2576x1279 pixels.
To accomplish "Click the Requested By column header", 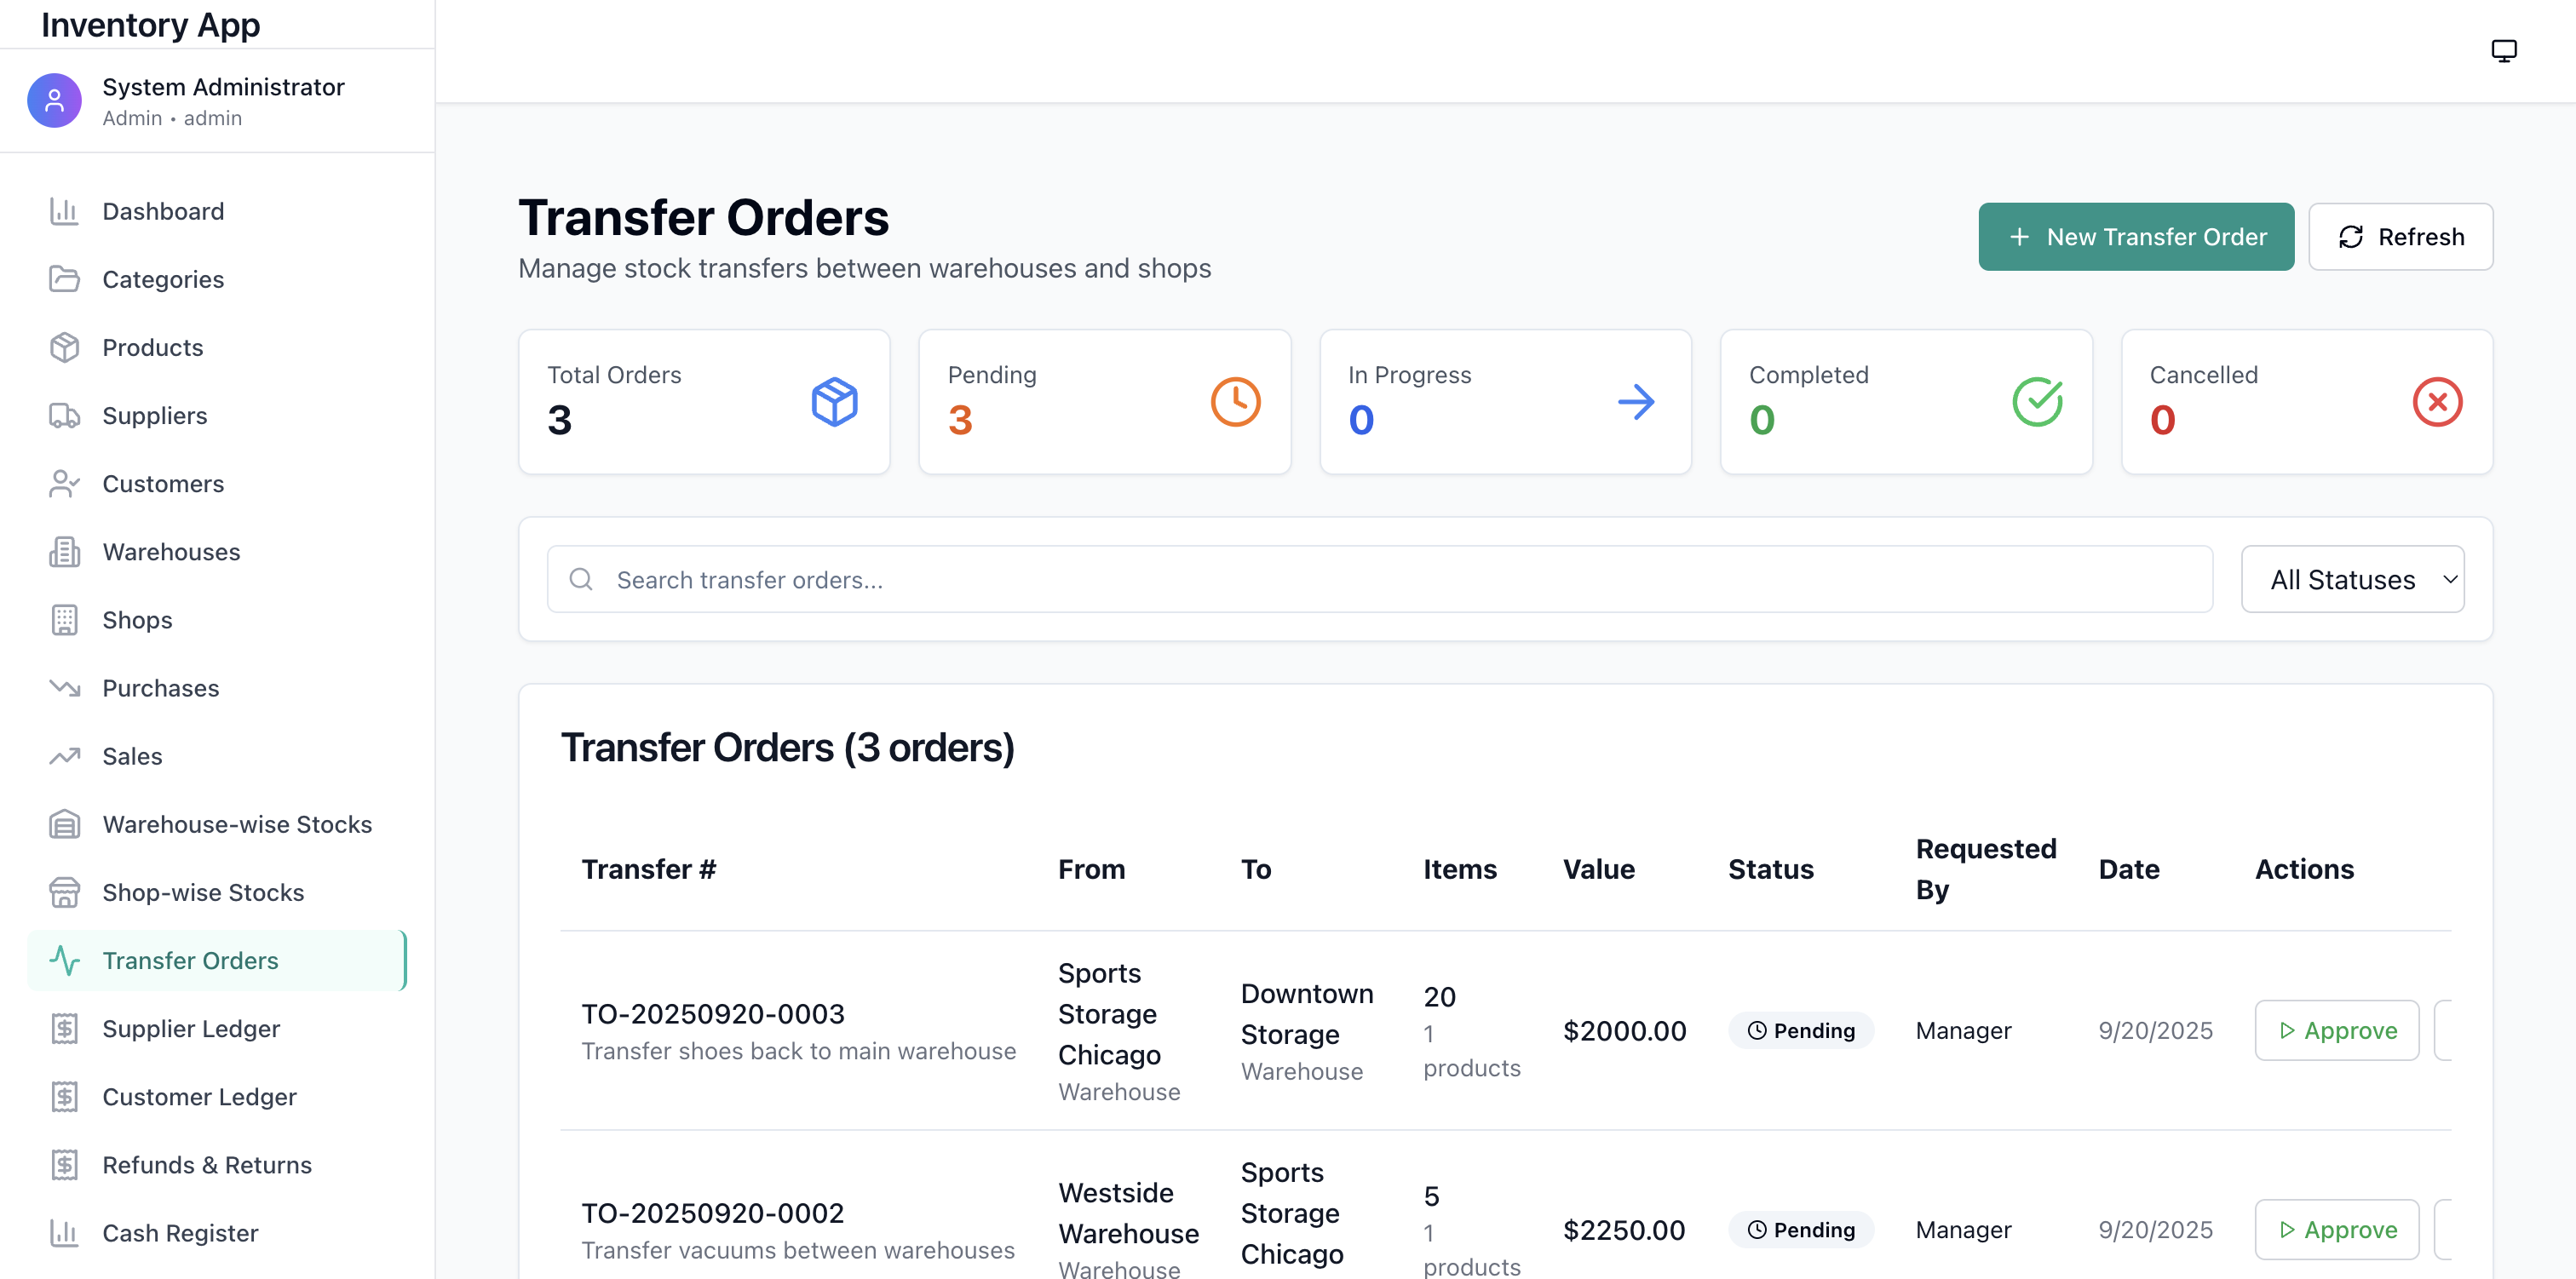I will click(1985, 868).
